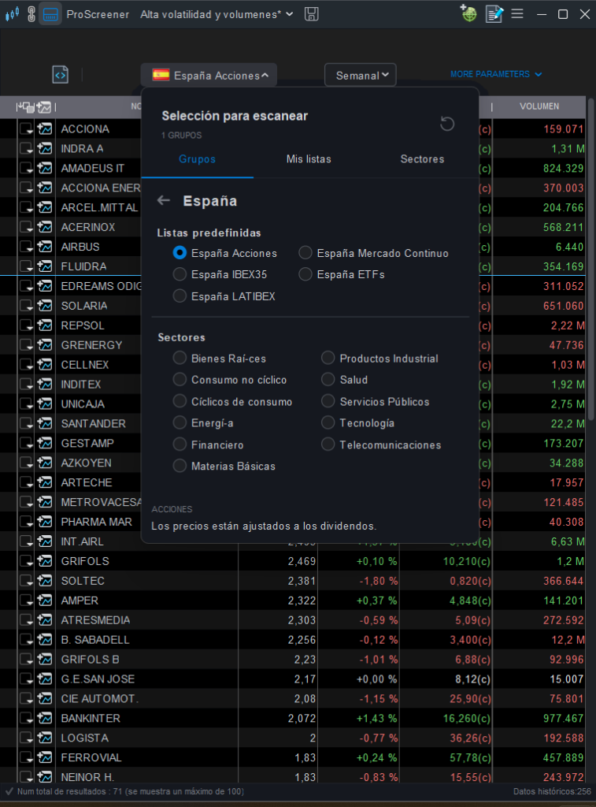Switch to the Sectores tab
Image resolution: width=596 pixels, height=807 pixels.
[422, 159]
